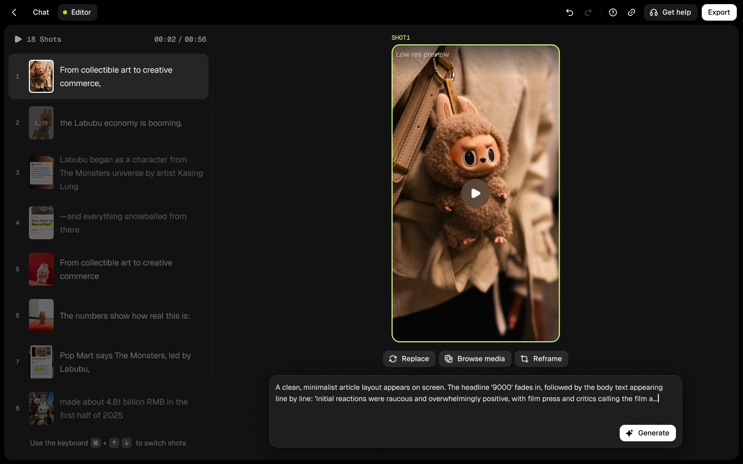Go back using the top-left arrow

(14, 12)
